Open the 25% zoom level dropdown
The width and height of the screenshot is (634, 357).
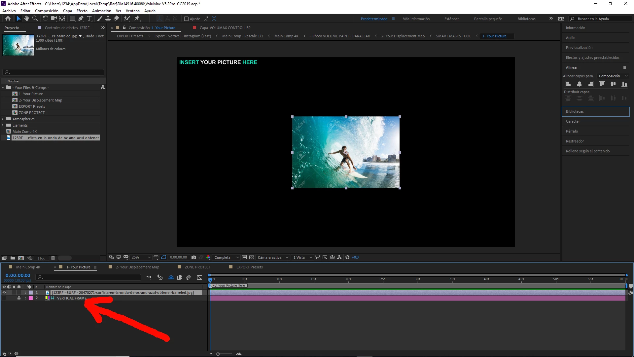pos(141,258)
